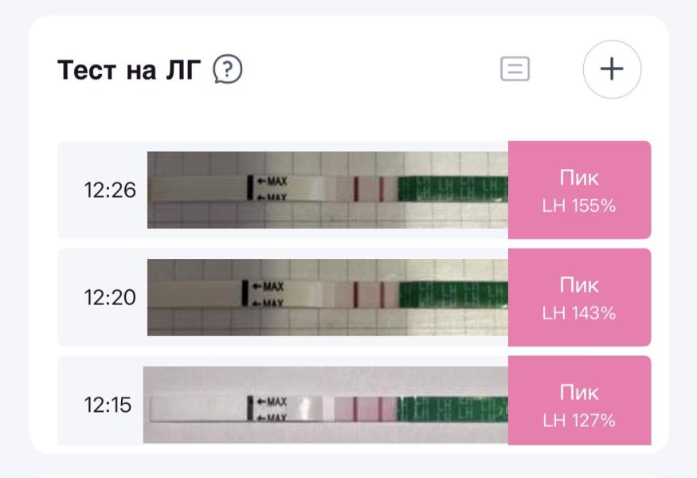Tap the LH 127% result text

coord(579,421)
